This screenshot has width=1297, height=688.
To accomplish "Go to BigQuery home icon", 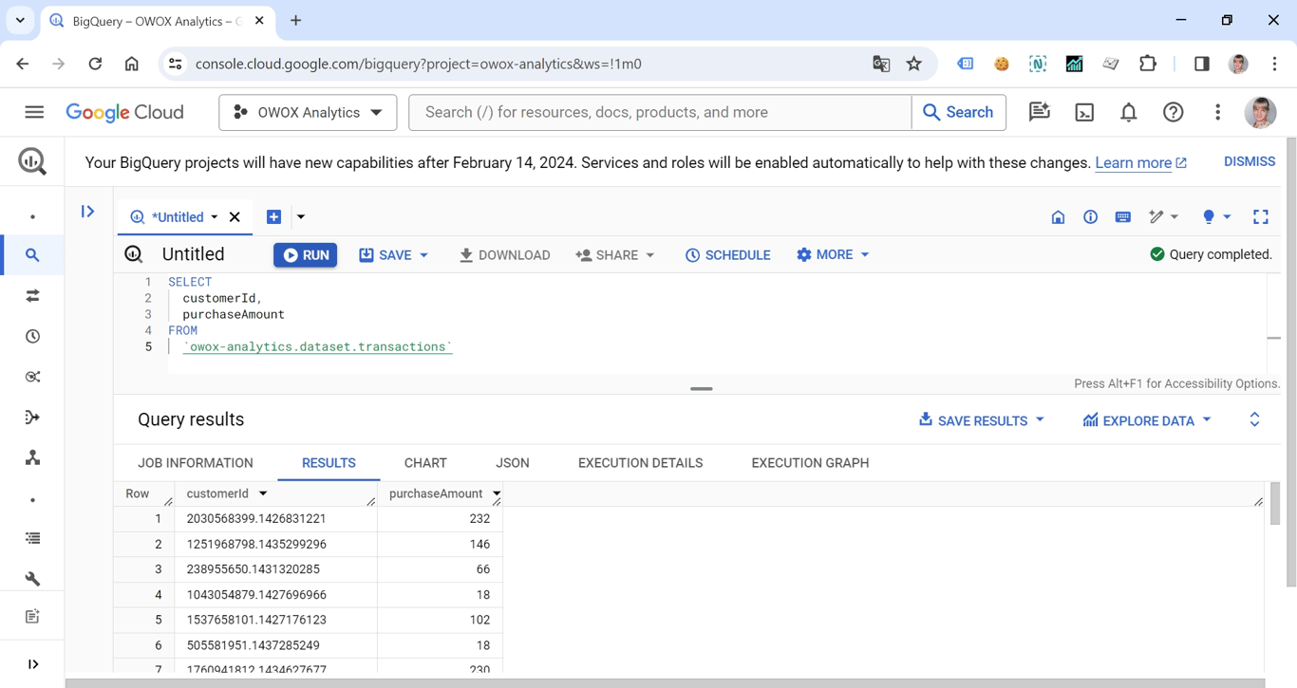I will (x=1058, y=217).
